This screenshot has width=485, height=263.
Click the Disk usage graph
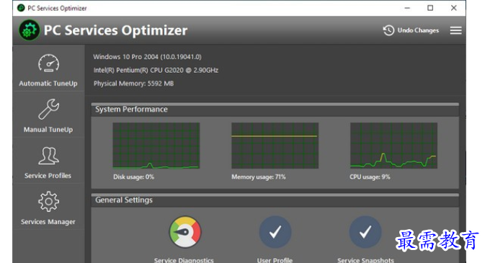156,146
